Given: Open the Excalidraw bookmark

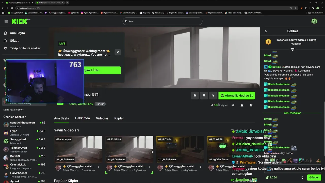Looking at the screenshot, I should [195, 13].
